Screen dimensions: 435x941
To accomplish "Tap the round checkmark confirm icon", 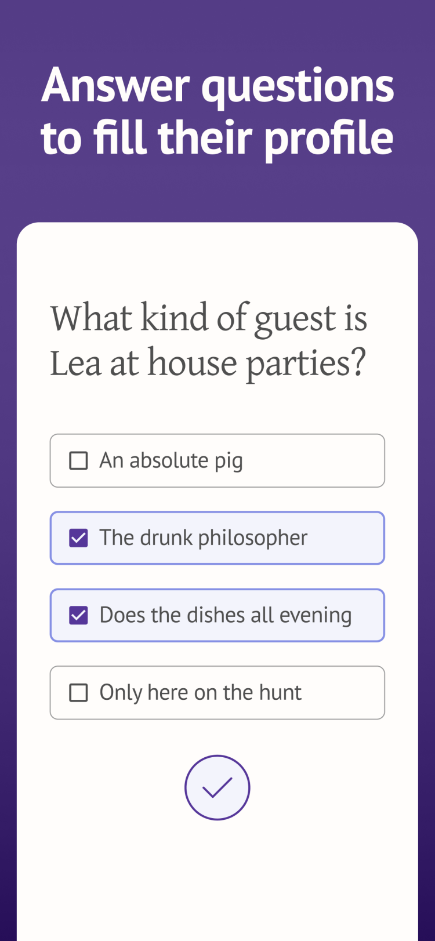I will (x=217, y=787).
